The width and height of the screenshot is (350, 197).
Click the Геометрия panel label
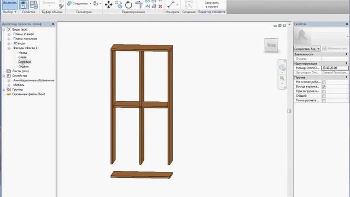coord(84,12)
